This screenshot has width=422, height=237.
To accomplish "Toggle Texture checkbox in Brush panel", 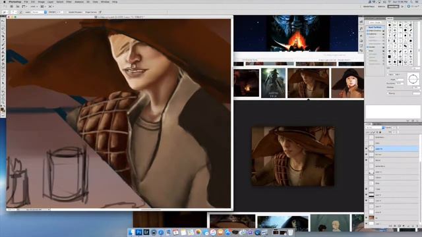I will coord(368,37).
